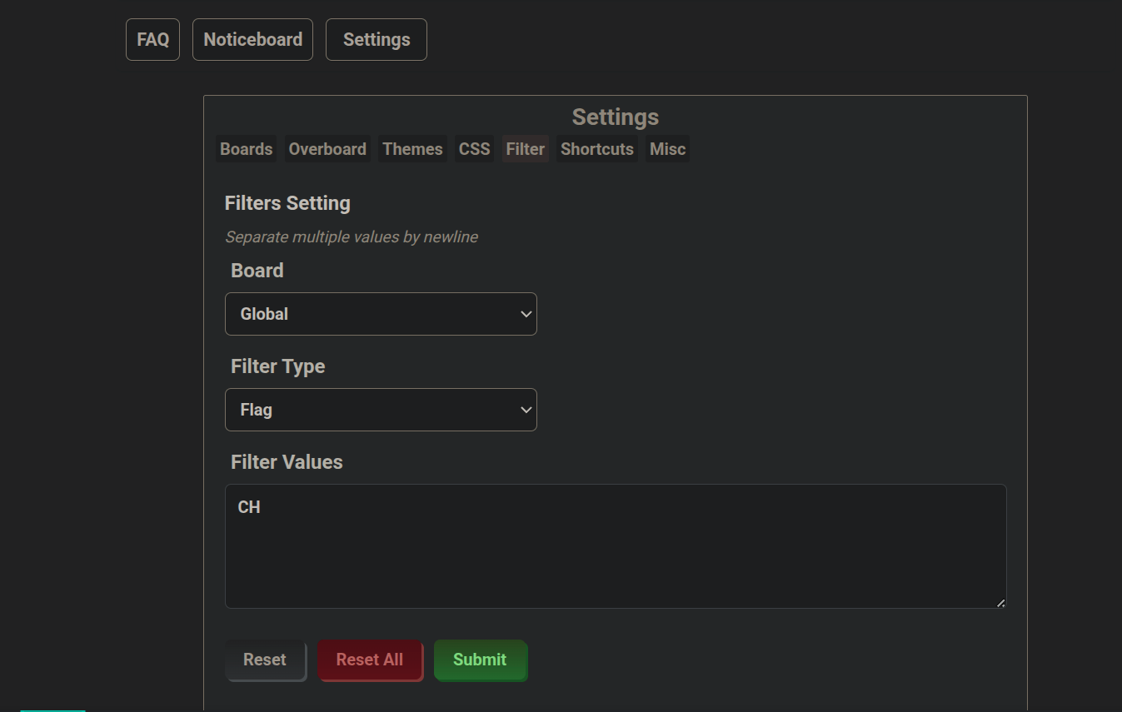Go to the Noticeboard
This screenshot has width=1122, height=712.
[252, 40]
